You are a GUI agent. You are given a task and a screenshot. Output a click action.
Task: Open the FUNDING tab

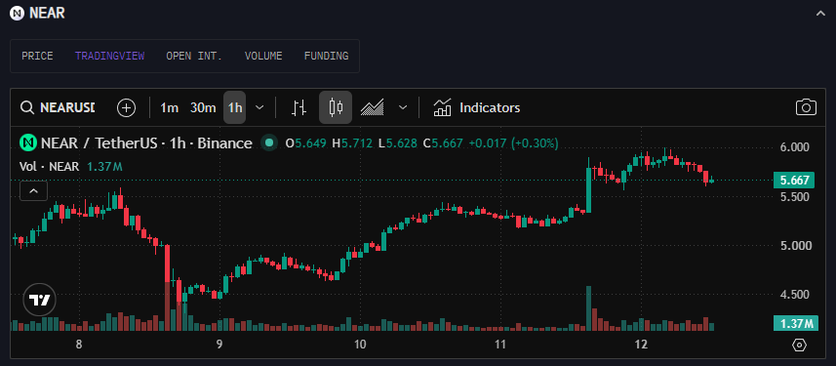tap(326, 56)
